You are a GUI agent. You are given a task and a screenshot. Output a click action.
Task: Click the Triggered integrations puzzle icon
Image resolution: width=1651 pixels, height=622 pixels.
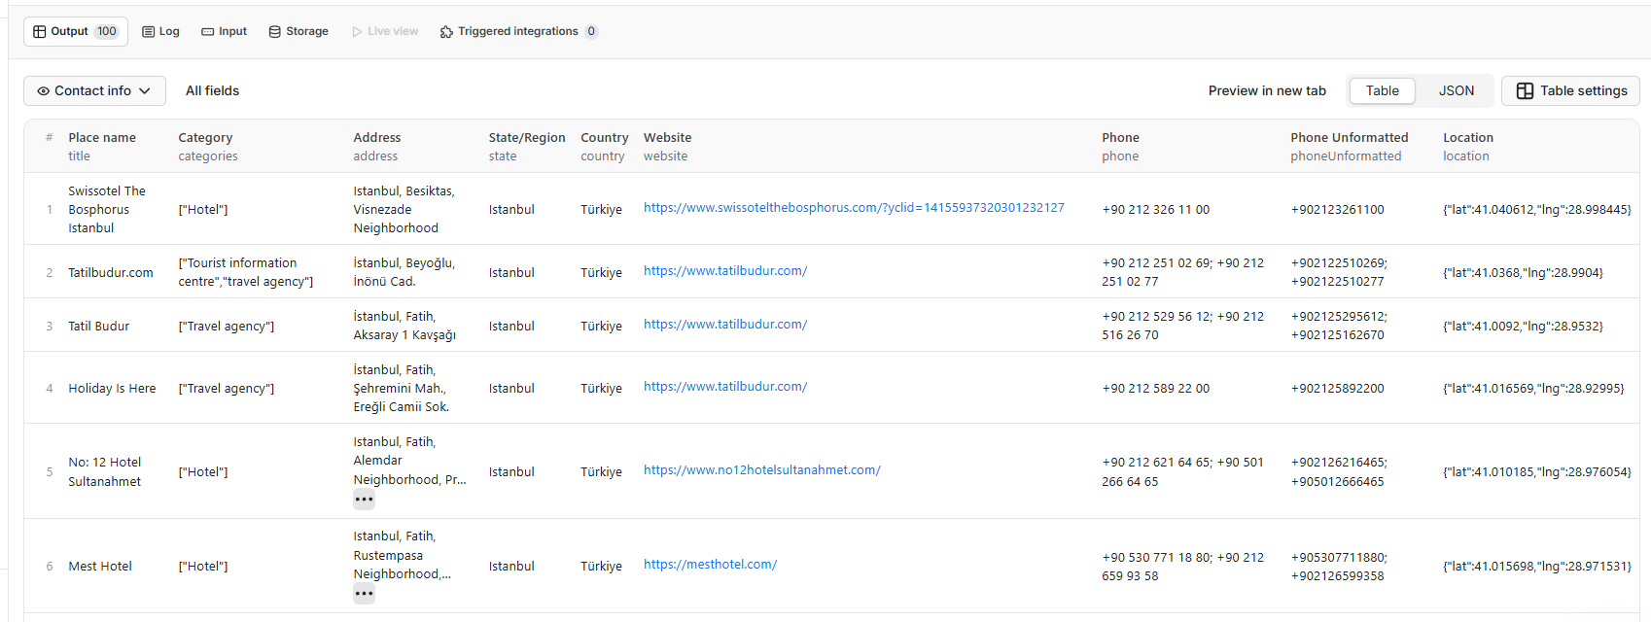[446, 31]
